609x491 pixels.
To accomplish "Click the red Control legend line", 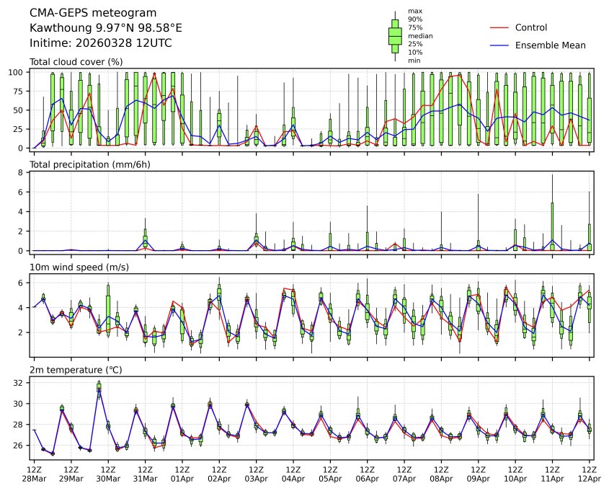I will click(499, 28).
